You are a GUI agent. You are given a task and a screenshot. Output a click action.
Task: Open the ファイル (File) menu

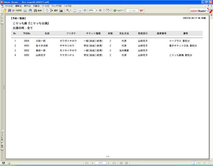pyautogui.click(x=9, y=6)
